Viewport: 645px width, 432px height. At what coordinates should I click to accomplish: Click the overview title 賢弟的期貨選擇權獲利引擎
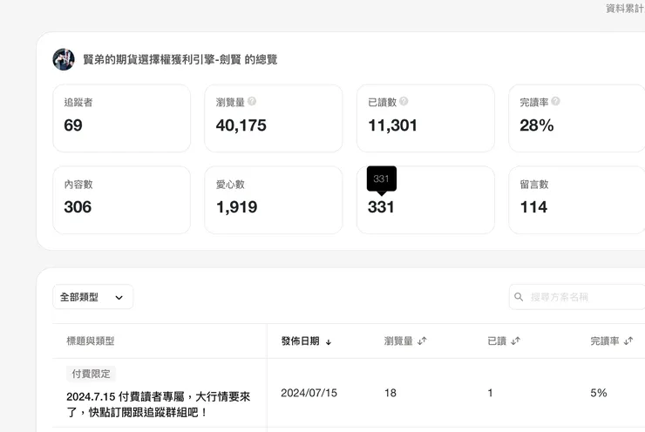tap(180, 59)
